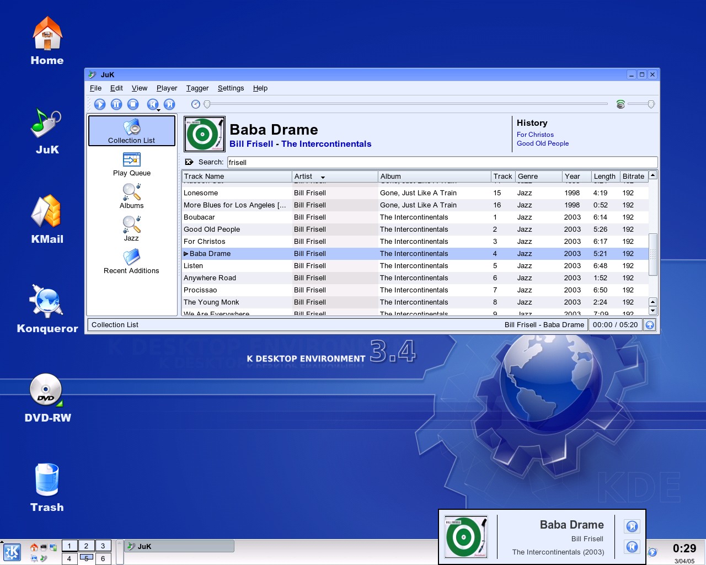Click the panel clock showing 0:29
The width and height of the screenshot is (706, 565).
684,548
